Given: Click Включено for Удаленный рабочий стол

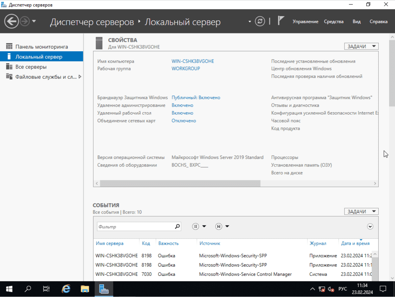Looking at the screenshot, I should (182, 113).
